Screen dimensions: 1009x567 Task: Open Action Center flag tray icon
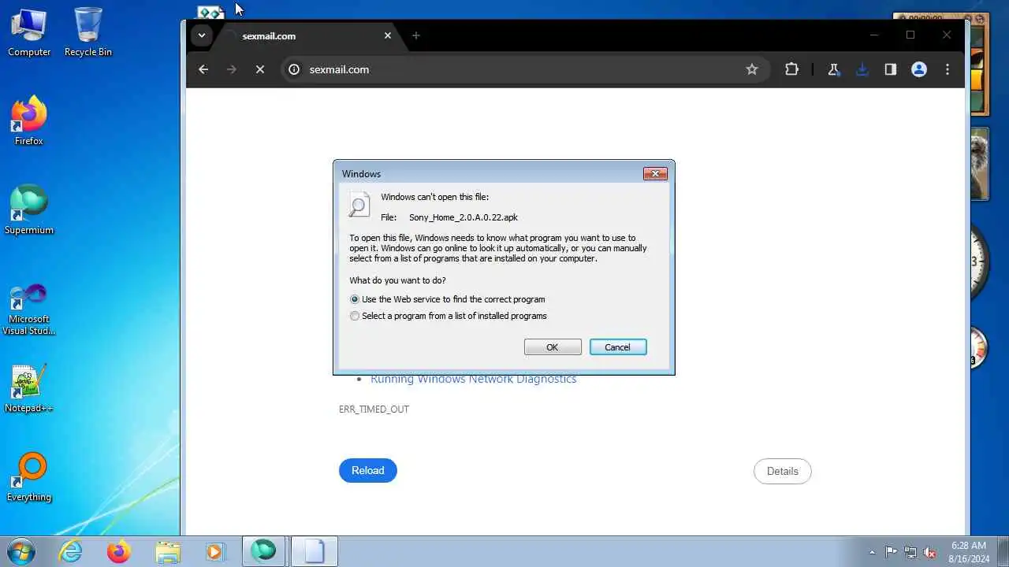point(891,552)
